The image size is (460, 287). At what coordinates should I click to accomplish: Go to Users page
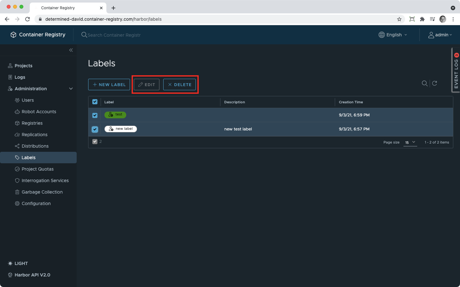(x=28, y=100)
